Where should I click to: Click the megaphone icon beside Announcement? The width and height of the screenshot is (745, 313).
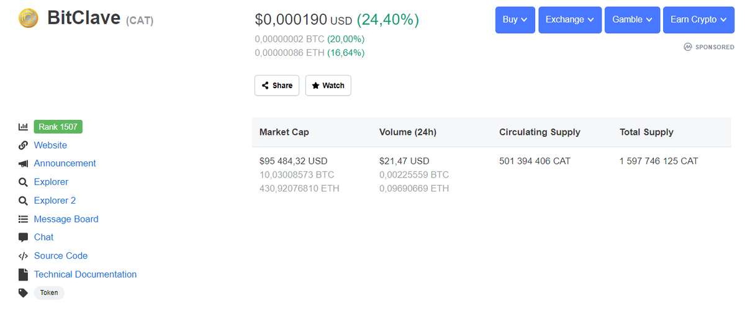point(23,163)
